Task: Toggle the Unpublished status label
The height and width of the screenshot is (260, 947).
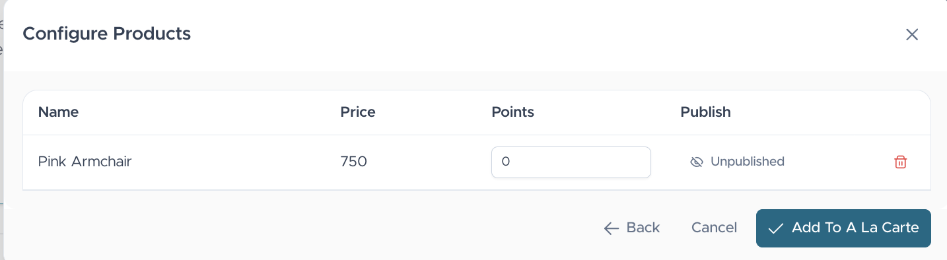Action: pos(747,161)
